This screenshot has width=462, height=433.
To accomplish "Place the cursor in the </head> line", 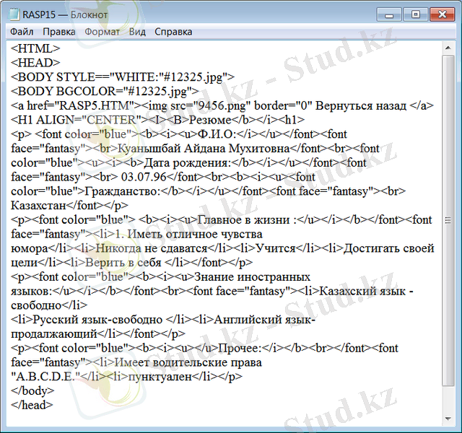I will click(x=32, y=405).
